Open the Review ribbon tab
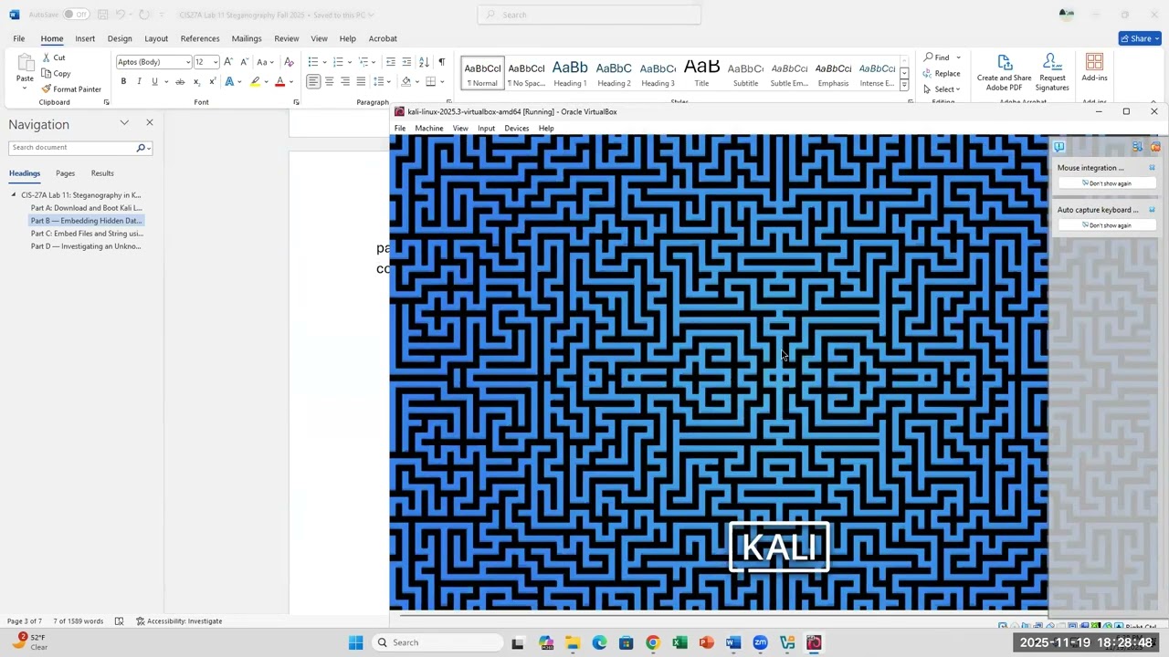Screen dimensions: 1169x657 point(287,38)
